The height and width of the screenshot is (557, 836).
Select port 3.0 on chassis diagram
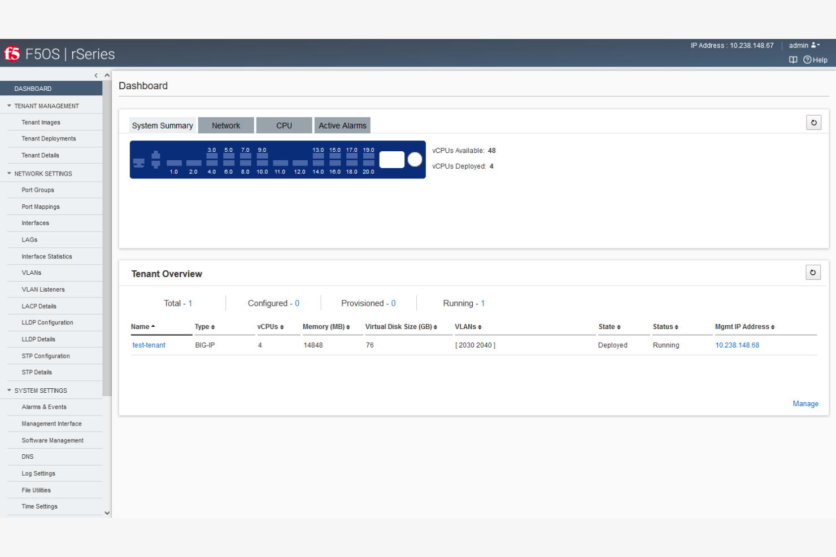coord(212,156)
